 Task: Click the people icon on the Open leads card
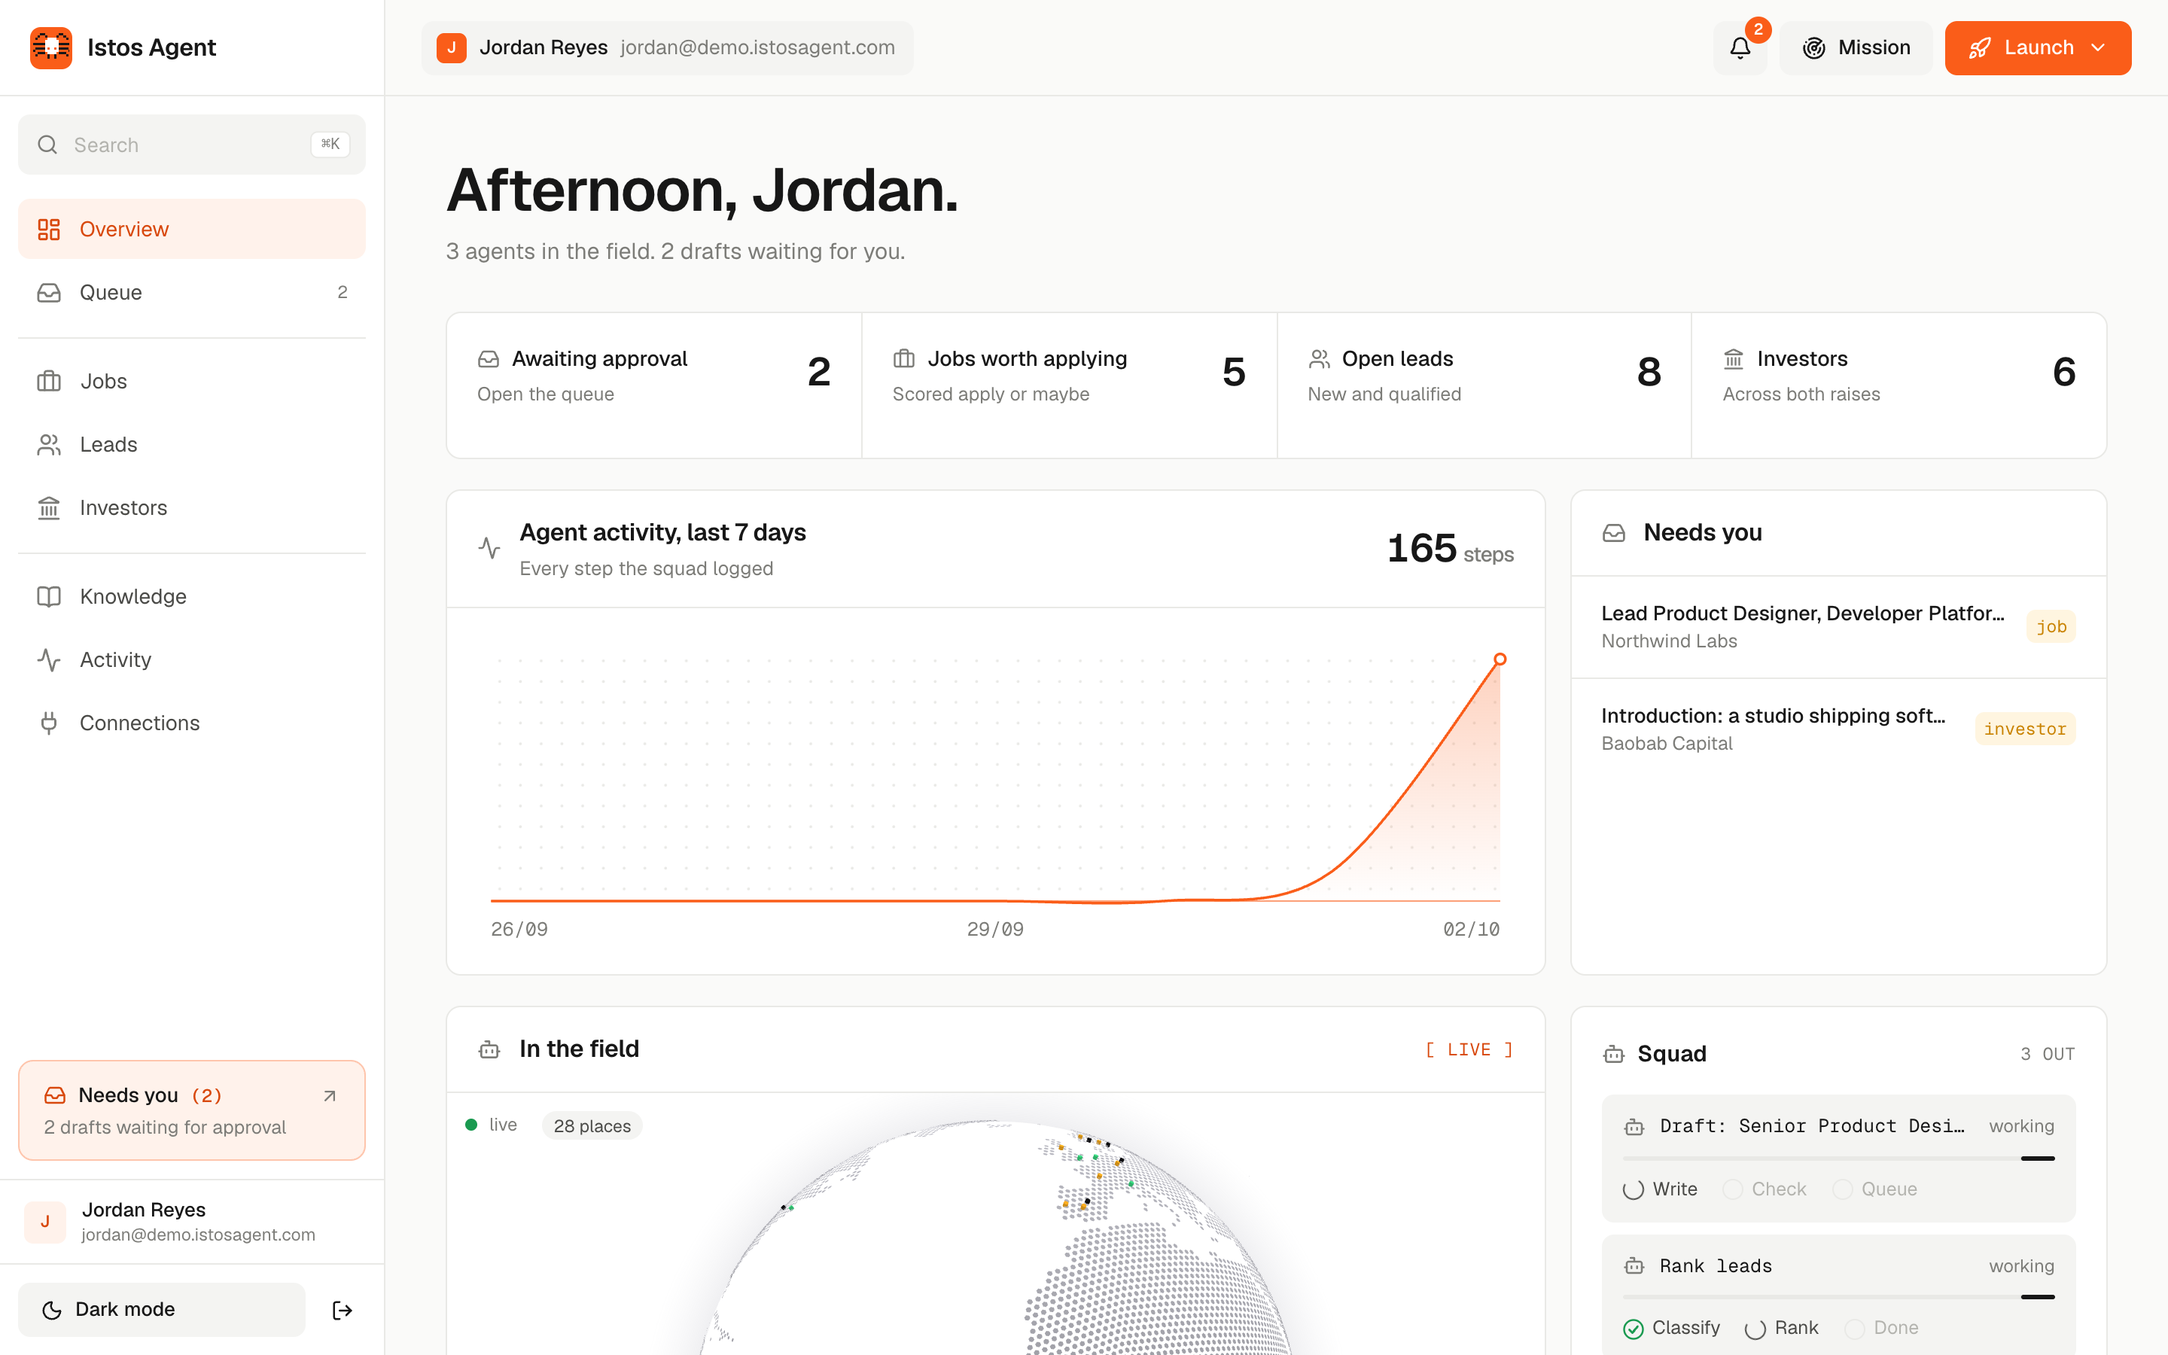(x=1319, y=358)
